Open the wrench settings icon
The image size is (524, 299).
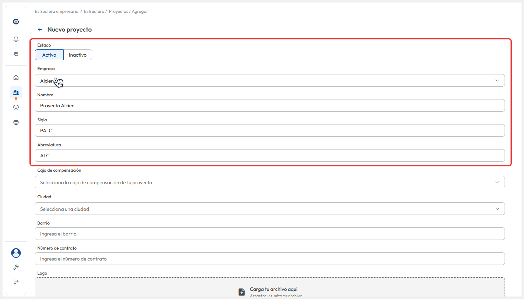(16, 267)
